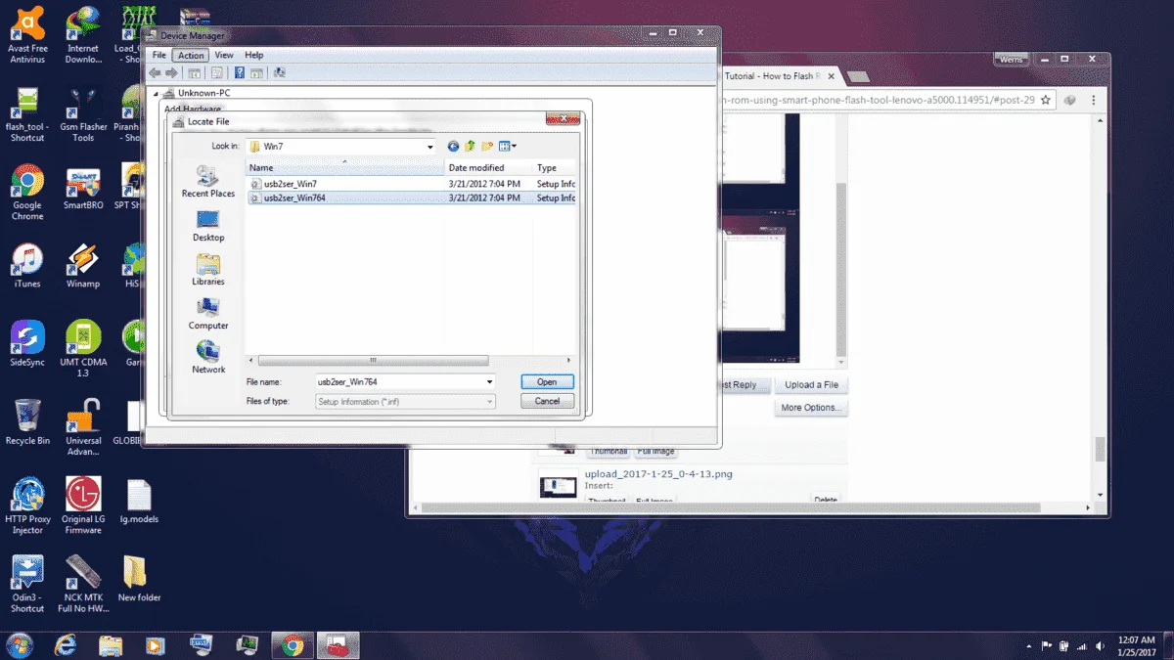Select the Original LG Firmware desktop icon
Screen dimensions: 1174x660
point(83,506)
